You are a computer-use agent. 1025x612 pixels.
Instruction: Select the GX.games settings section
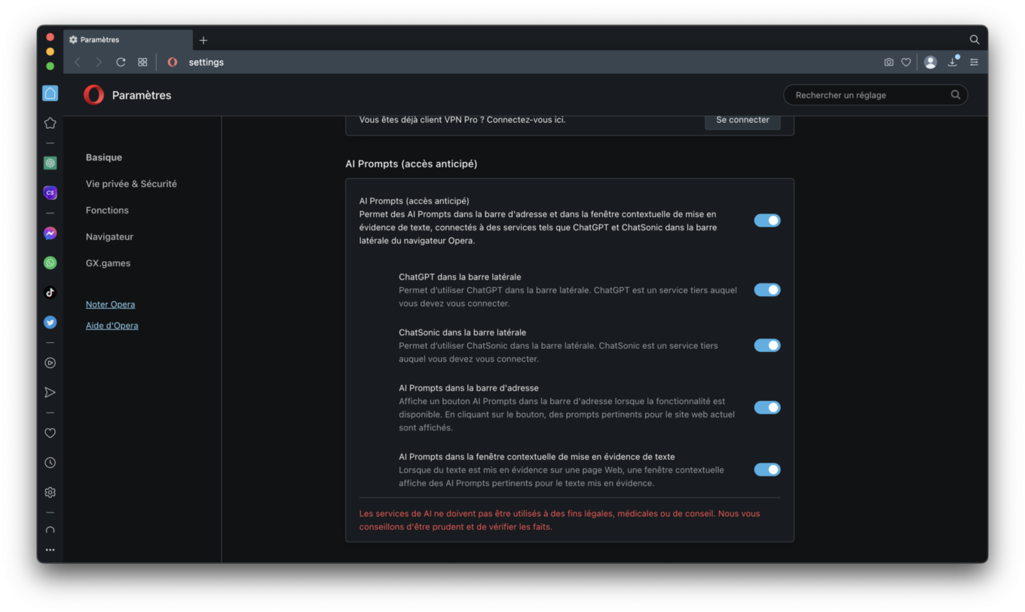(x=108, y=263)
